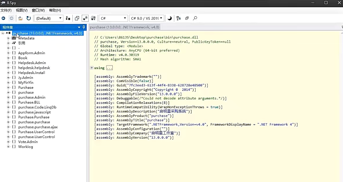Select the helpdesk.helpdesk namespace
The height and width of the screenshot is (182, 343).
coord(34,68)
